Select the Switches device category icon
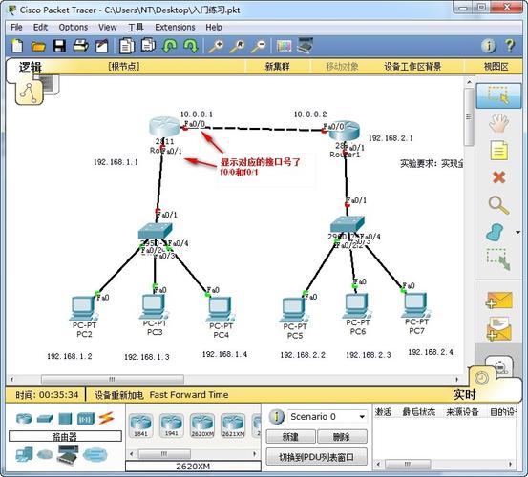Screen dimensions: 528x477 point(45,419)
